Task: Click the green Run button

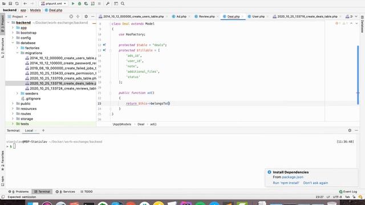Action: [73, 4]
